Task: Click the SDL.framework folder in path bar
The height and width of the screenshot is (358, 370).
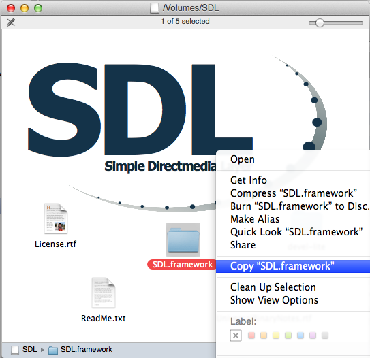Action: [x=53, y=351]
